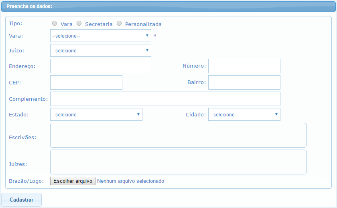The image size is (337, 208).
Task: Click the Endereço text field
Action: click(x=100, y=66)
